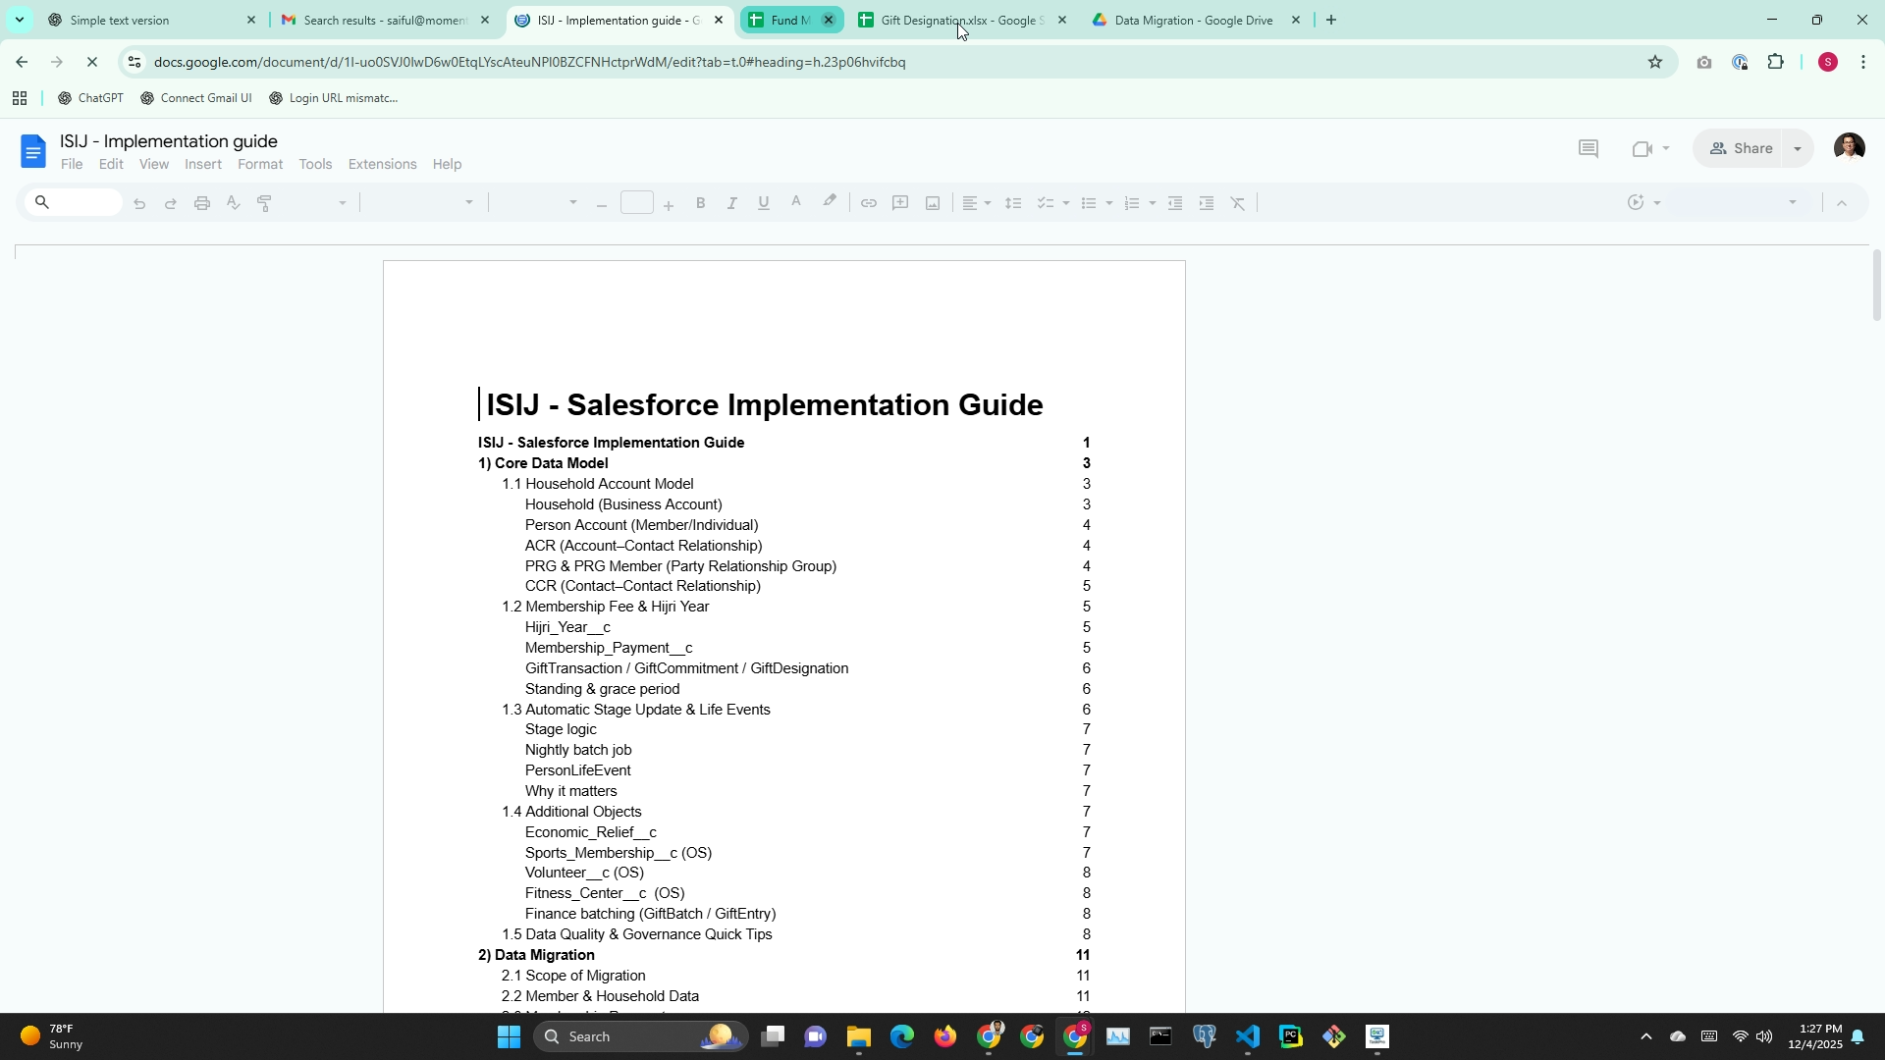This screenshot has width=1885, height=1060.
Task: Click the increase indent icon
Action: pos(1207,203)
